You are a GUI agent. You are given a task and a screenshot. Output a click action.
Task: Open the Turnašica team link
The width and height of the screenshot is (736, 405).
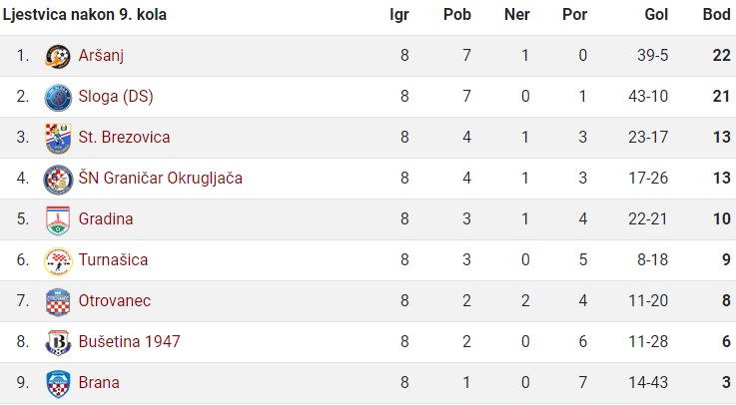(x=113, y=259)
